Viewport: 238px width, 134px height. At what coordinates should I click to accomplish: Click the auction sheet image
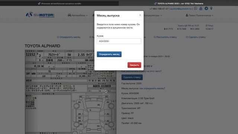click(71, 92)
